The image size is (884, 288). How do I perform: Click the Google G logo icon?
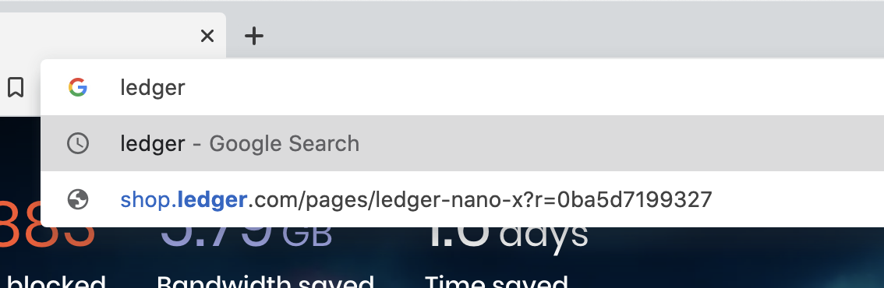(x=78, y=87)
